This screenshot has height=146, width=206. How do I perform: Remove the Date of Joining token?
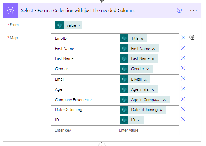(x=161, y=110)
